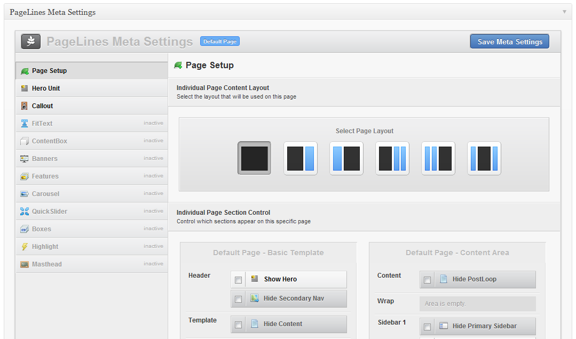The image size is (576, 339).
Task: Toggle the Hide Primary Sidebar checkbox
Action: pos(427,327)
